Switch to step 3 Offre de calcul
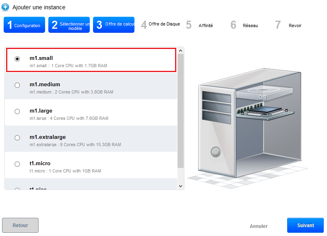Screen dimensions: 327x236 tap(113, 25)
